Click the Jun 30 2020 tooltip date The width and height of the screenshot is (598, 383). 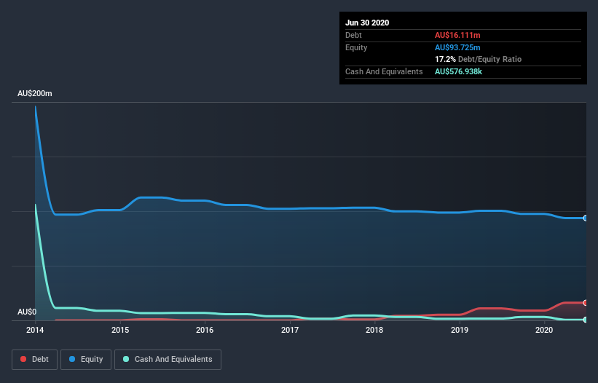pyautogui.click(x=367, y=23)
